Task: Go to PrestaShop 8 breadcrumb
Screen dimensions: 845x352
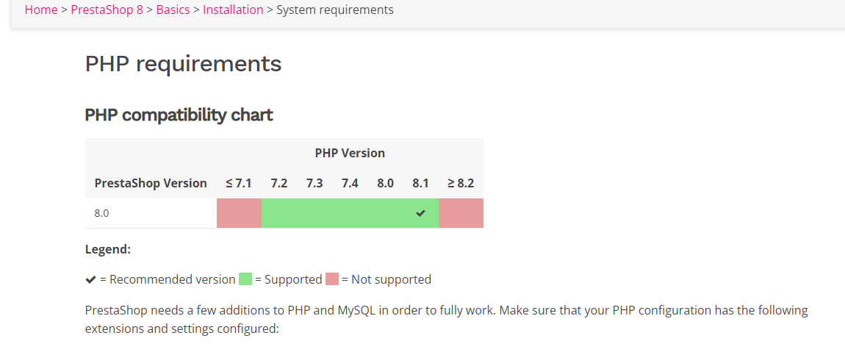Action: [x=107, y=10]
